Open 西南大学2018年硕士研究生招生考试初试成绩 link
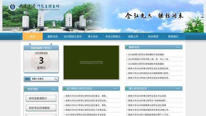The image size is (206, 116). point(87,101)
